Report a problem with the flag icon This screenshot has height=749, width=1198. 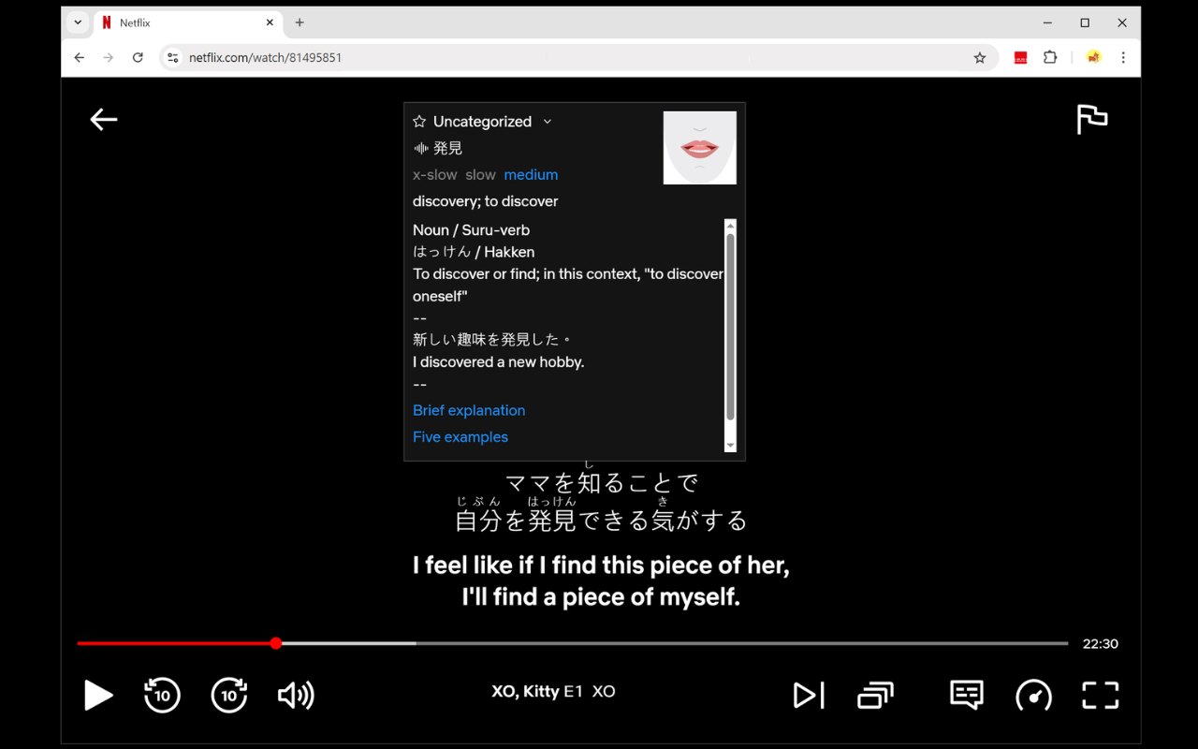[1091, 119]
